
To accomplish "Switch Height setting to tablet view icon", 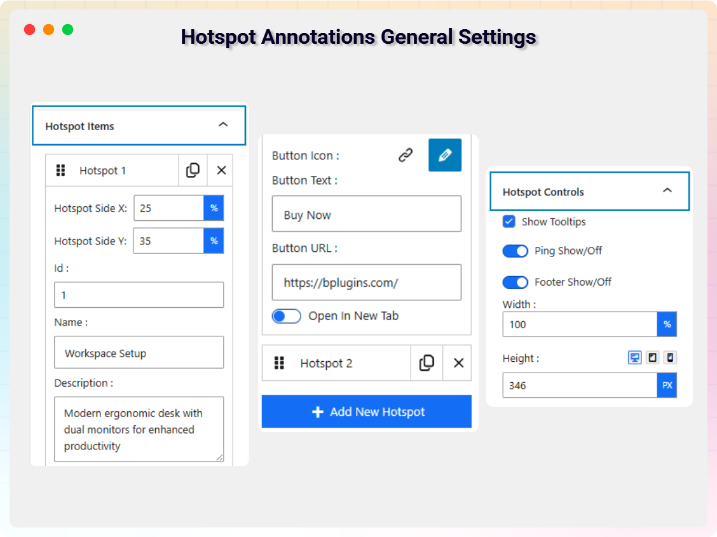I will pyautogui.click(x=652, y=357).
